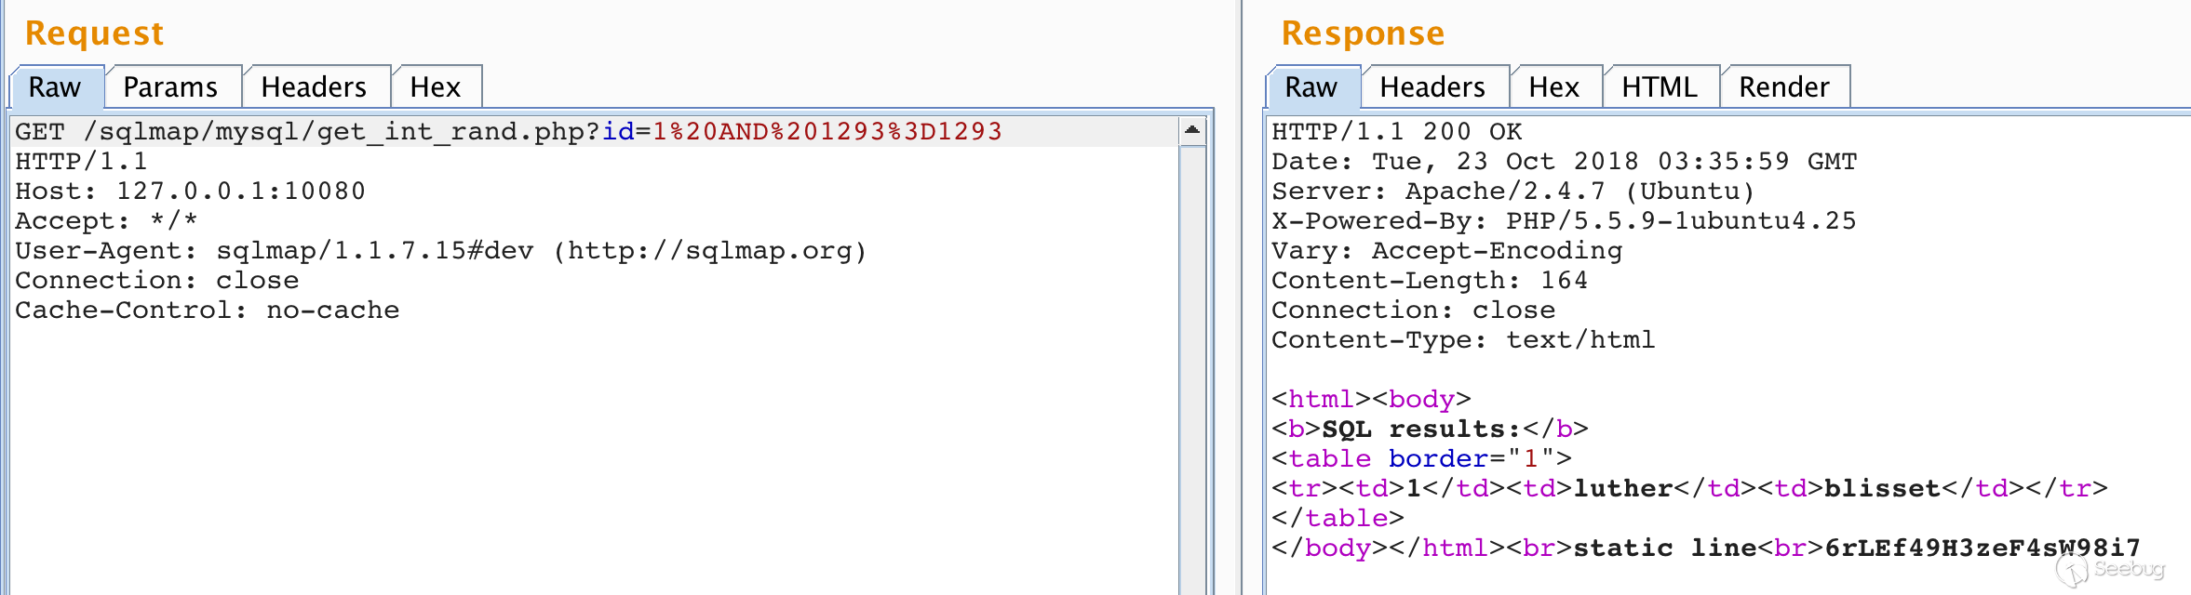Click the id parameter value in the GET line
The height and width of the screenshot is (595, 2191).
coord(827,132)
